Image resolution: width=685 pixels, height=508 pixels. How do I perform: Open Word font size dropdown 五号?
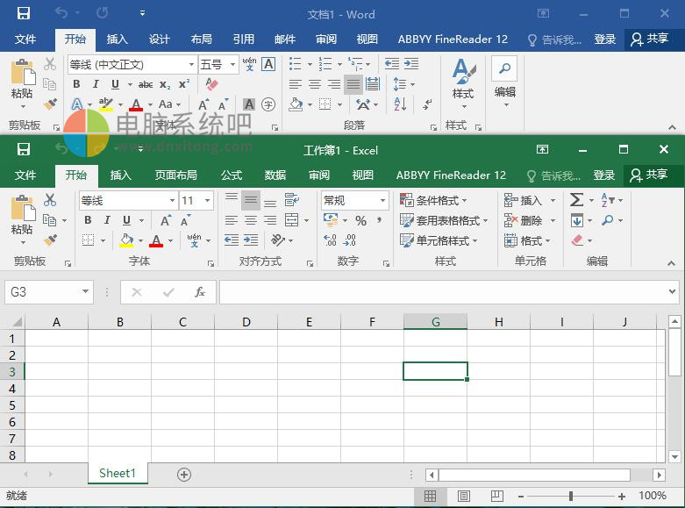[232, 65]
